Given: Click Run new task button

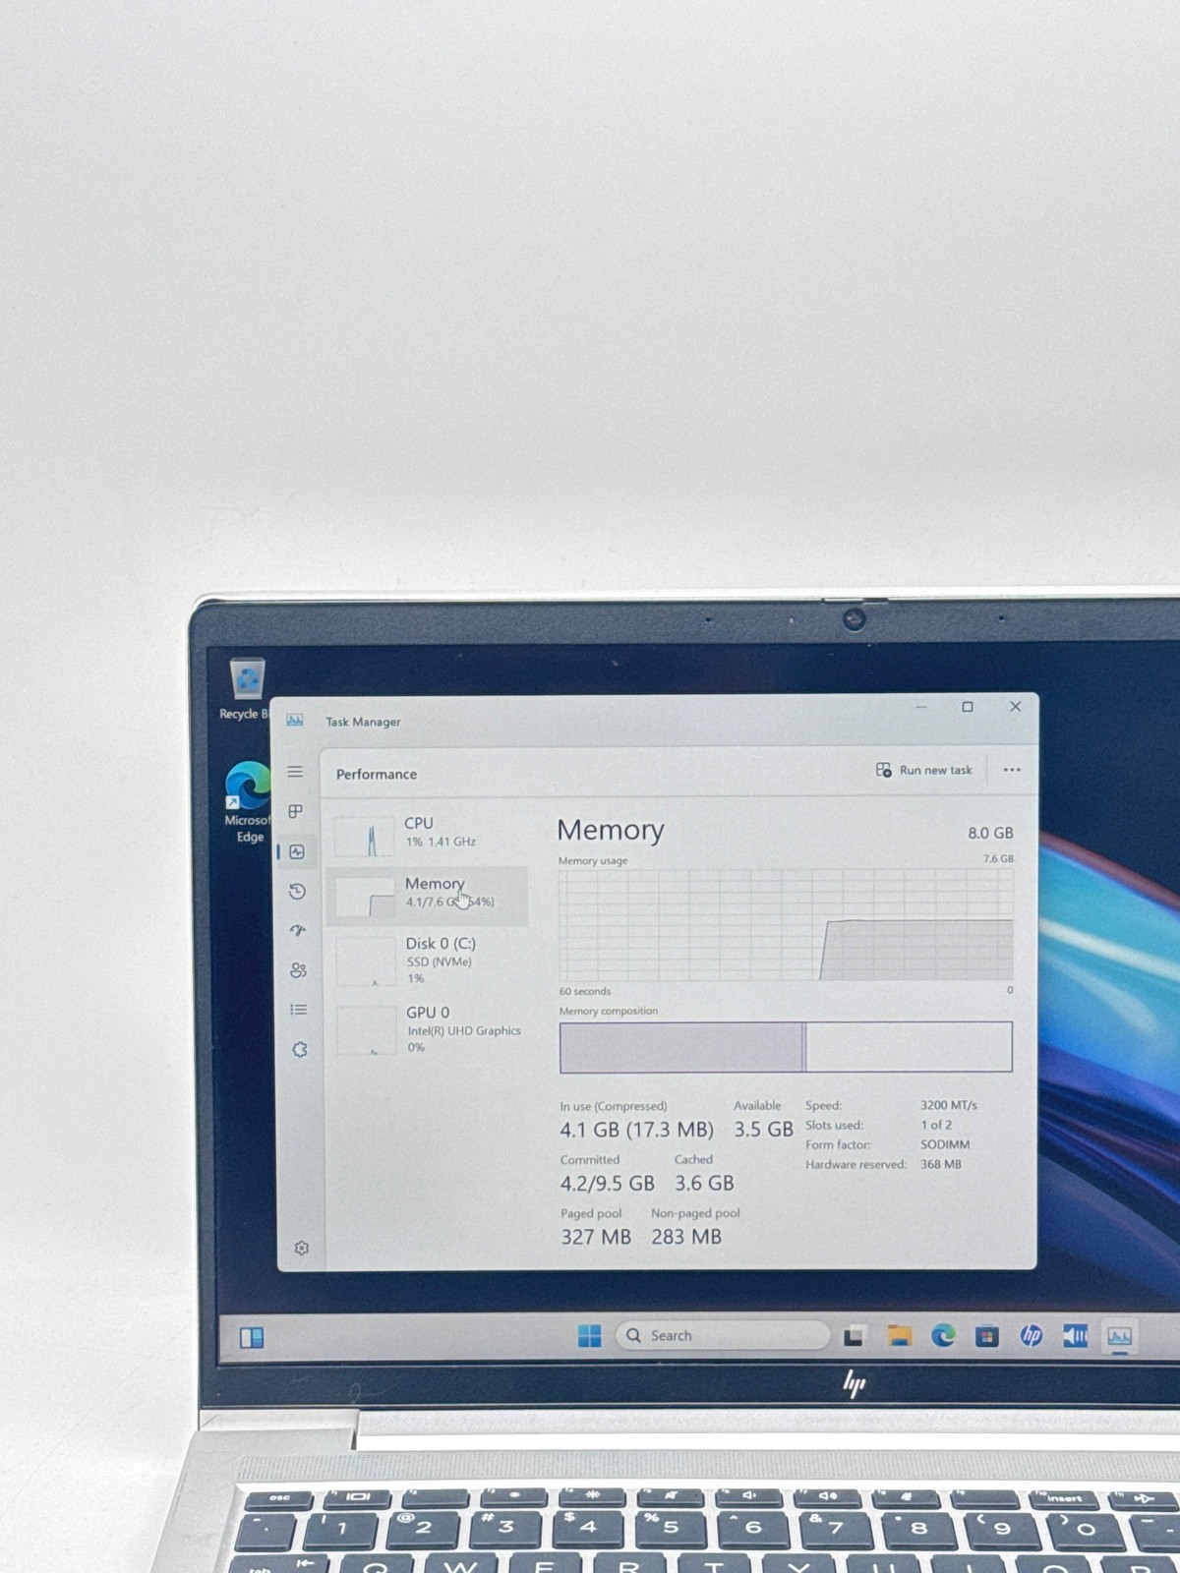Looking at the screenshot, I should (x=924, y=770).
